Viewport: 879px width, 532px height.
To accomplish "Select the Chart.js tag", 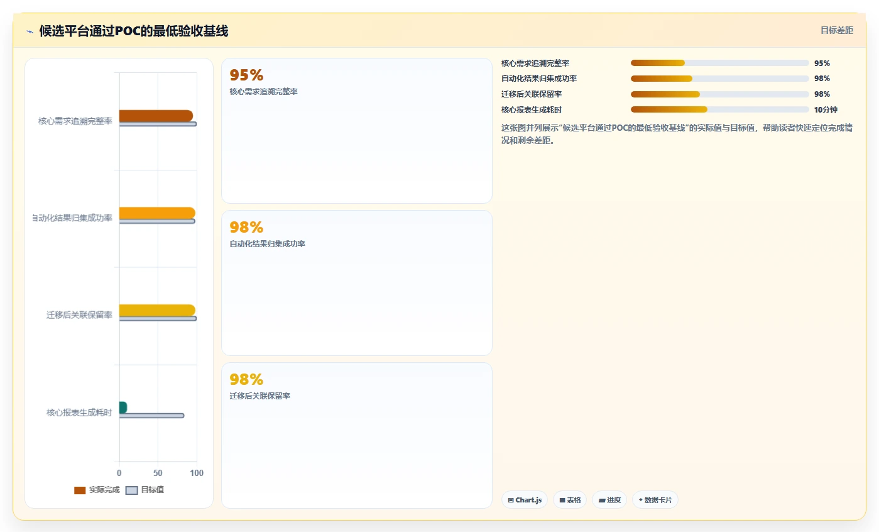I will coord(525,500).
